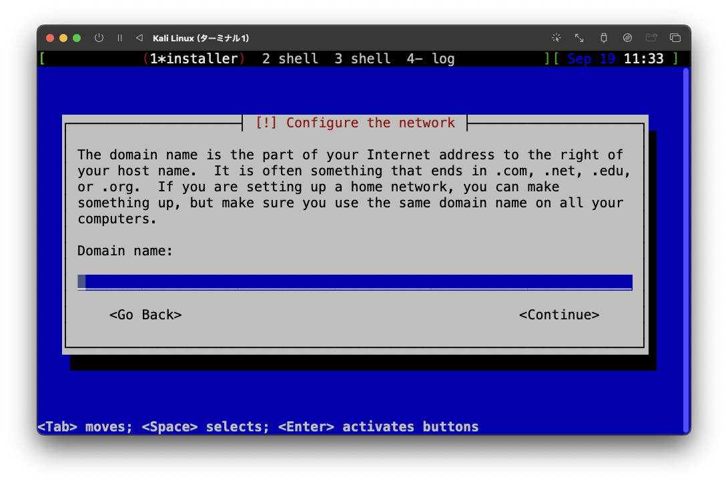Image resolution: width=728 pixels, height=484 pixels.
Task: Activate the Continue button
Action: 559,315
